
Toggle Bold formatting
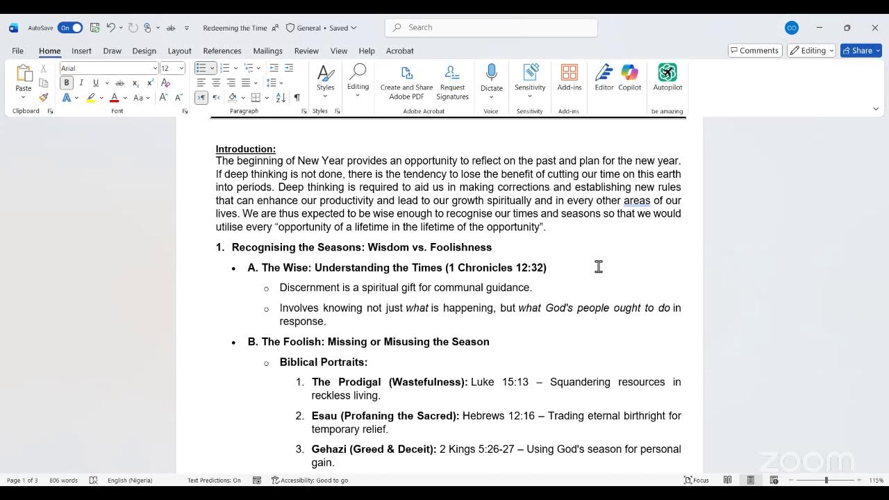[x=67, y=83]
